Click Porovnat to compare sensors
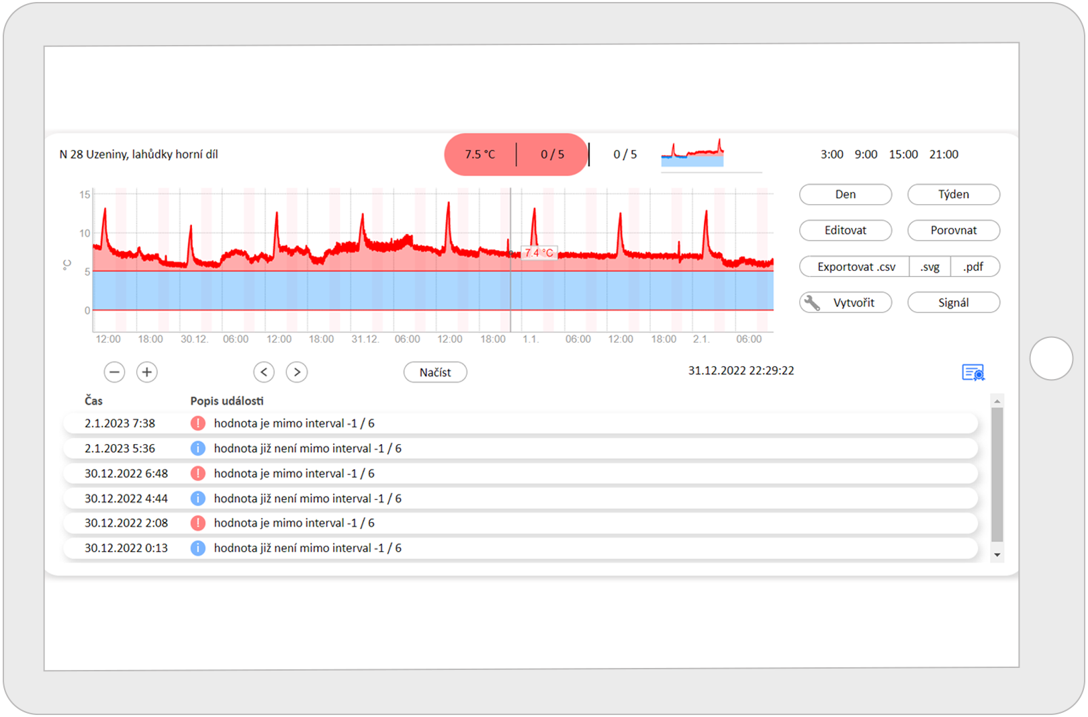Screen dimensions: 1088x717 point(954,230)
